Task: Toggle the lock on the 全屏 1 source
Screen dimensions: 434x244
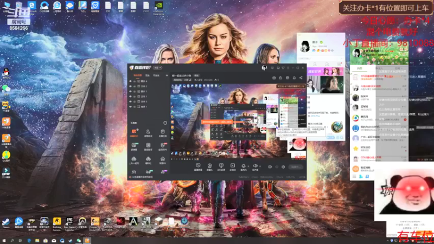Action: pyautogui.click(x=135, y=106)
